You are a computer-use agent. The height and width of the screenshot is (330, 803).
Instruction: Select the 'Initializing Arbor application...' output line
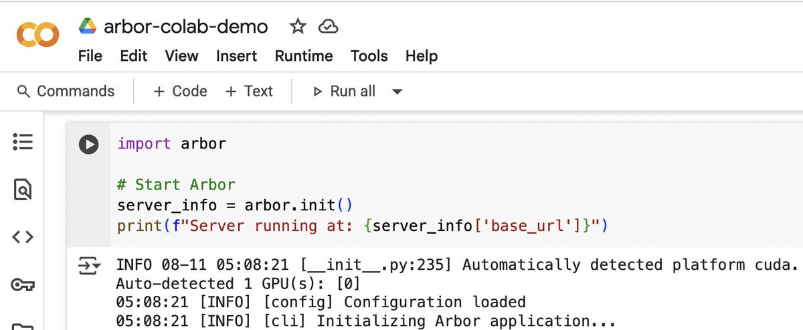click(367, 321)
